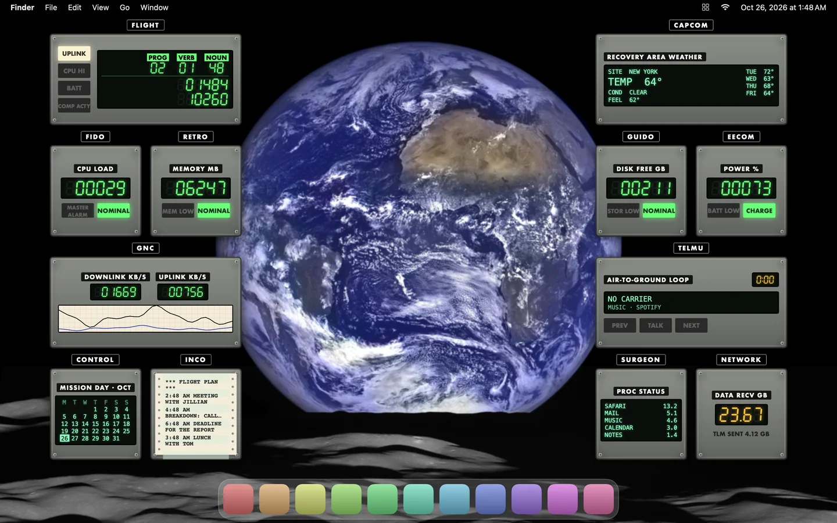Click the STOR LOW indicator
Viewport: 837px width, 523px height.
[623, 211]
